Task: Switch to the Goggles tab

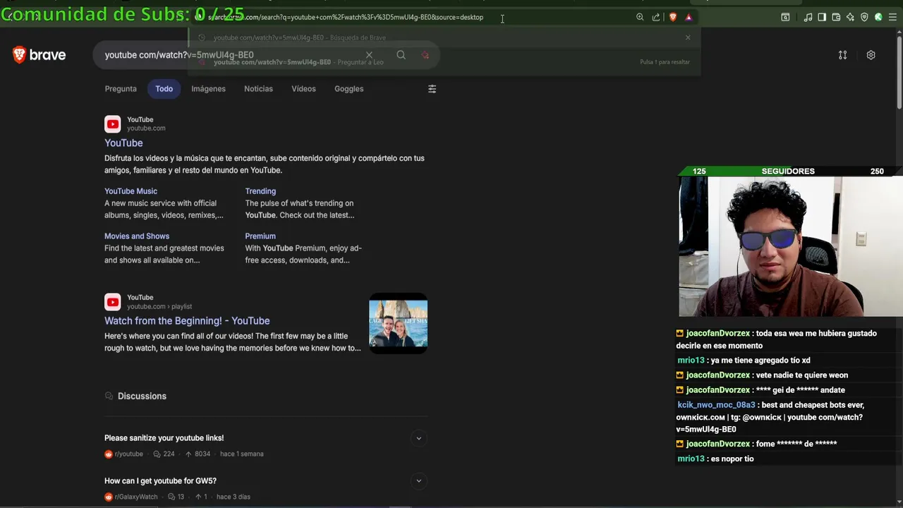Action: click(349, 89)
